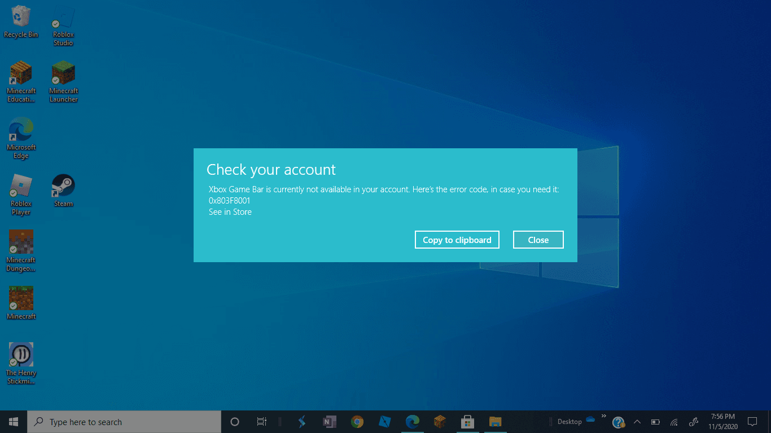Select the Recycle Bin desktop icon
This screenshot has height=433, width=771.
click(x=21, y=22)
